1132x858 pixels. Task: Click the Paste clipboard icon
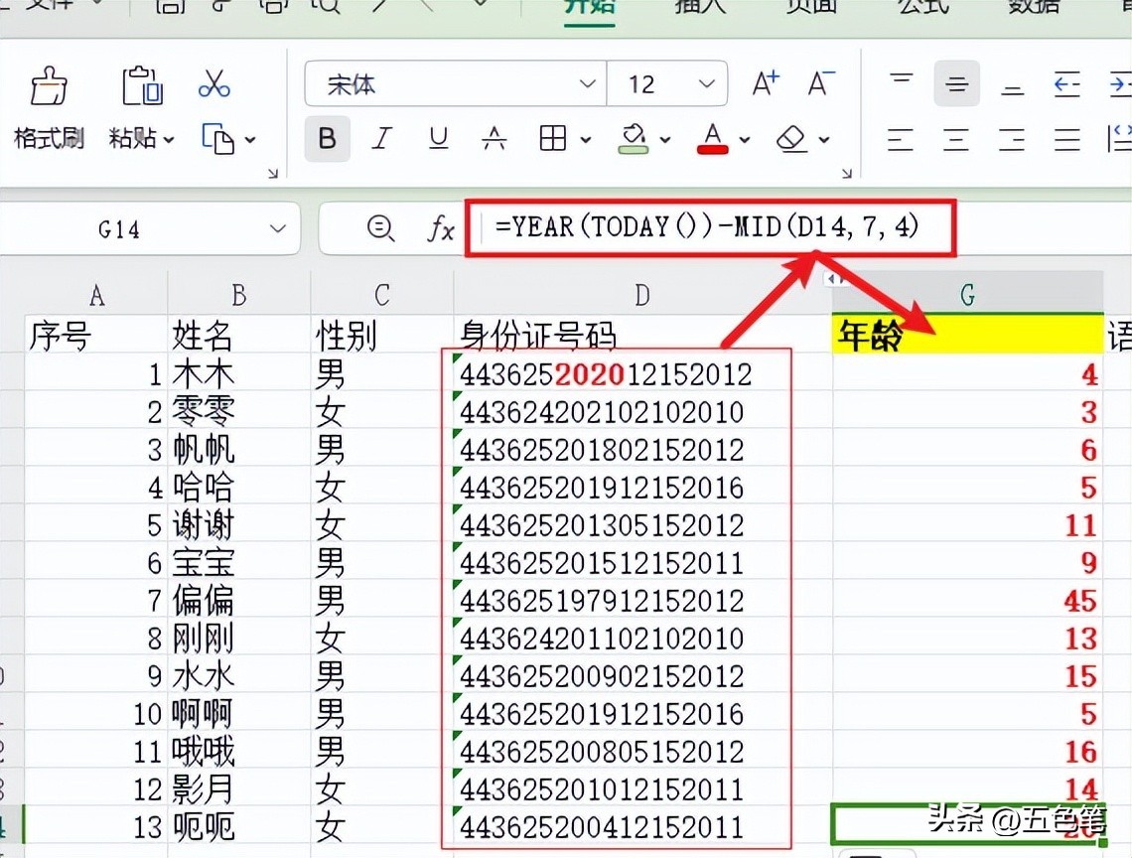pos(142,87)
